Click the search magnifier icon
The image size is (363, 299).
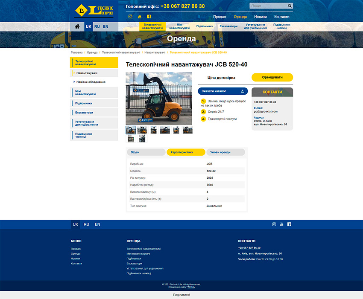290,6
